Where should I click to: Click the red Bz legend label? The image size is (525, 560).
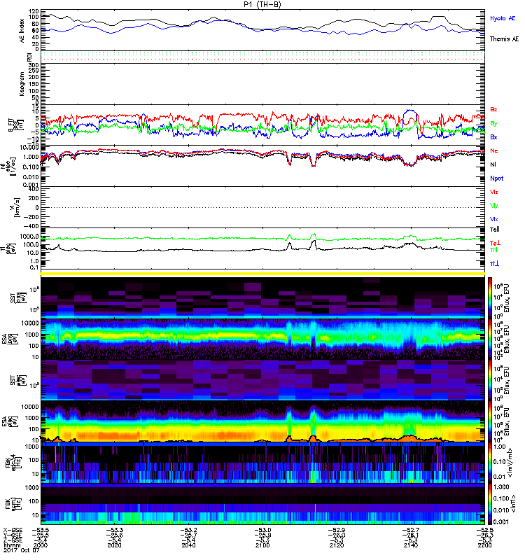click(x=493, y=109)
